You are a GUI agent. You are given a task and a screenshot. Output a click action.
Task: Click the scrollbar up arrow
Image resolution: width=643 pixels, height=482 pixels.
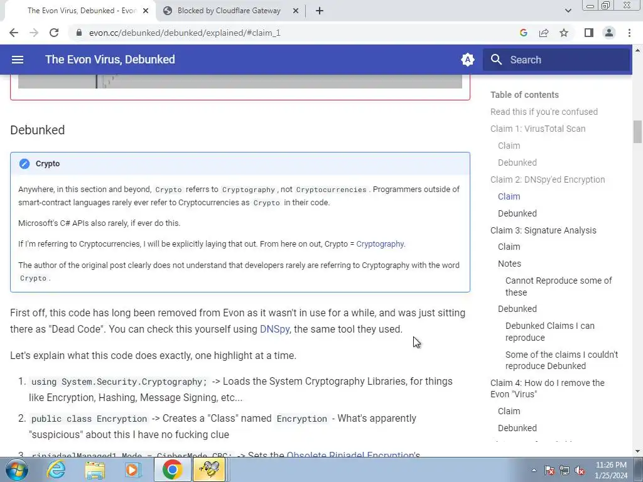pyautogui.click(x=637, y=50)
